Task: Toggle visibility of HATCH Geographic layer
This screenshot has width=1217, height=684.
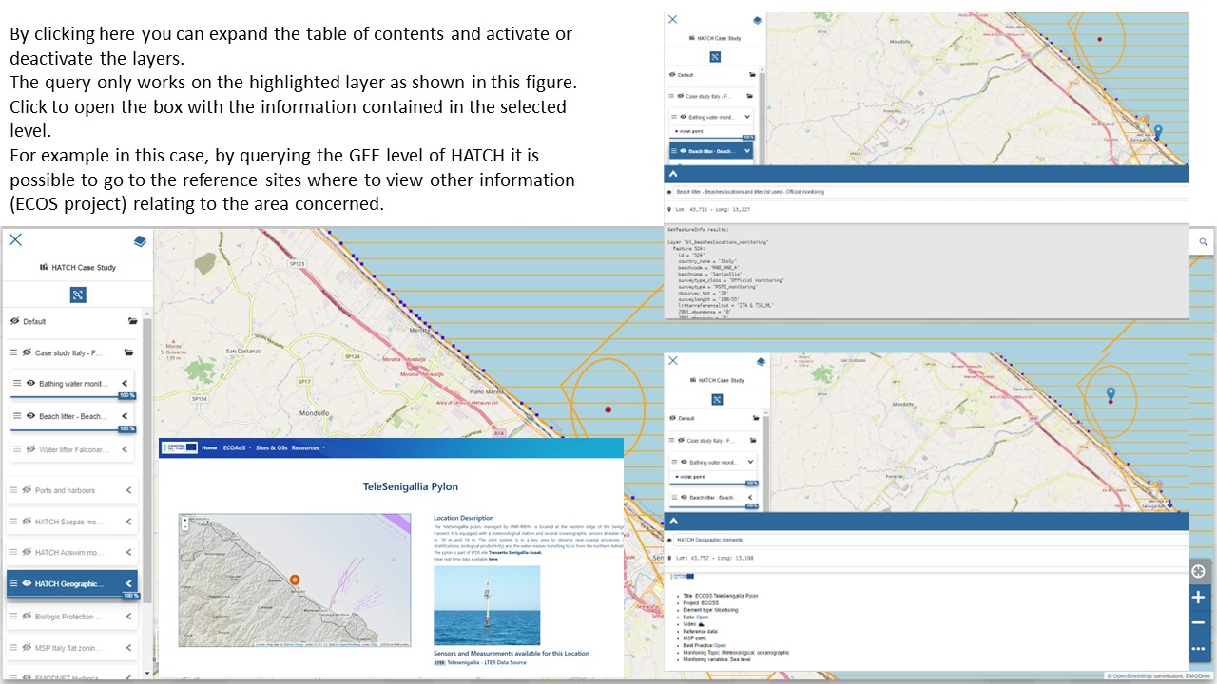Action: click(27, 583)
